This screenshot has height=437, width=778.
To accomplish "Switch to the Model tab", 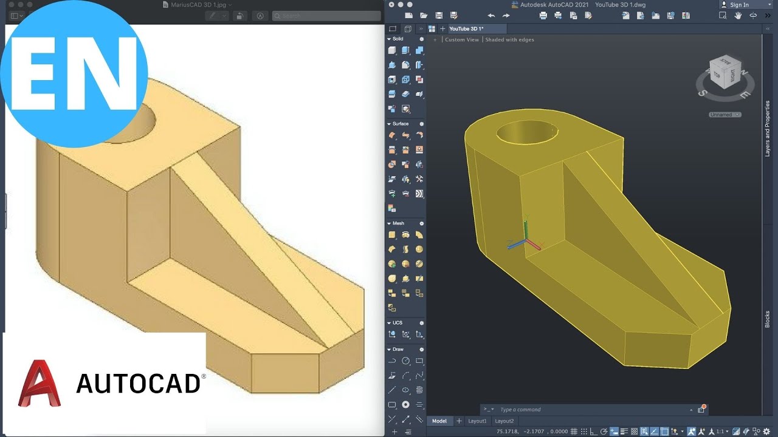I will click(439, 421).
